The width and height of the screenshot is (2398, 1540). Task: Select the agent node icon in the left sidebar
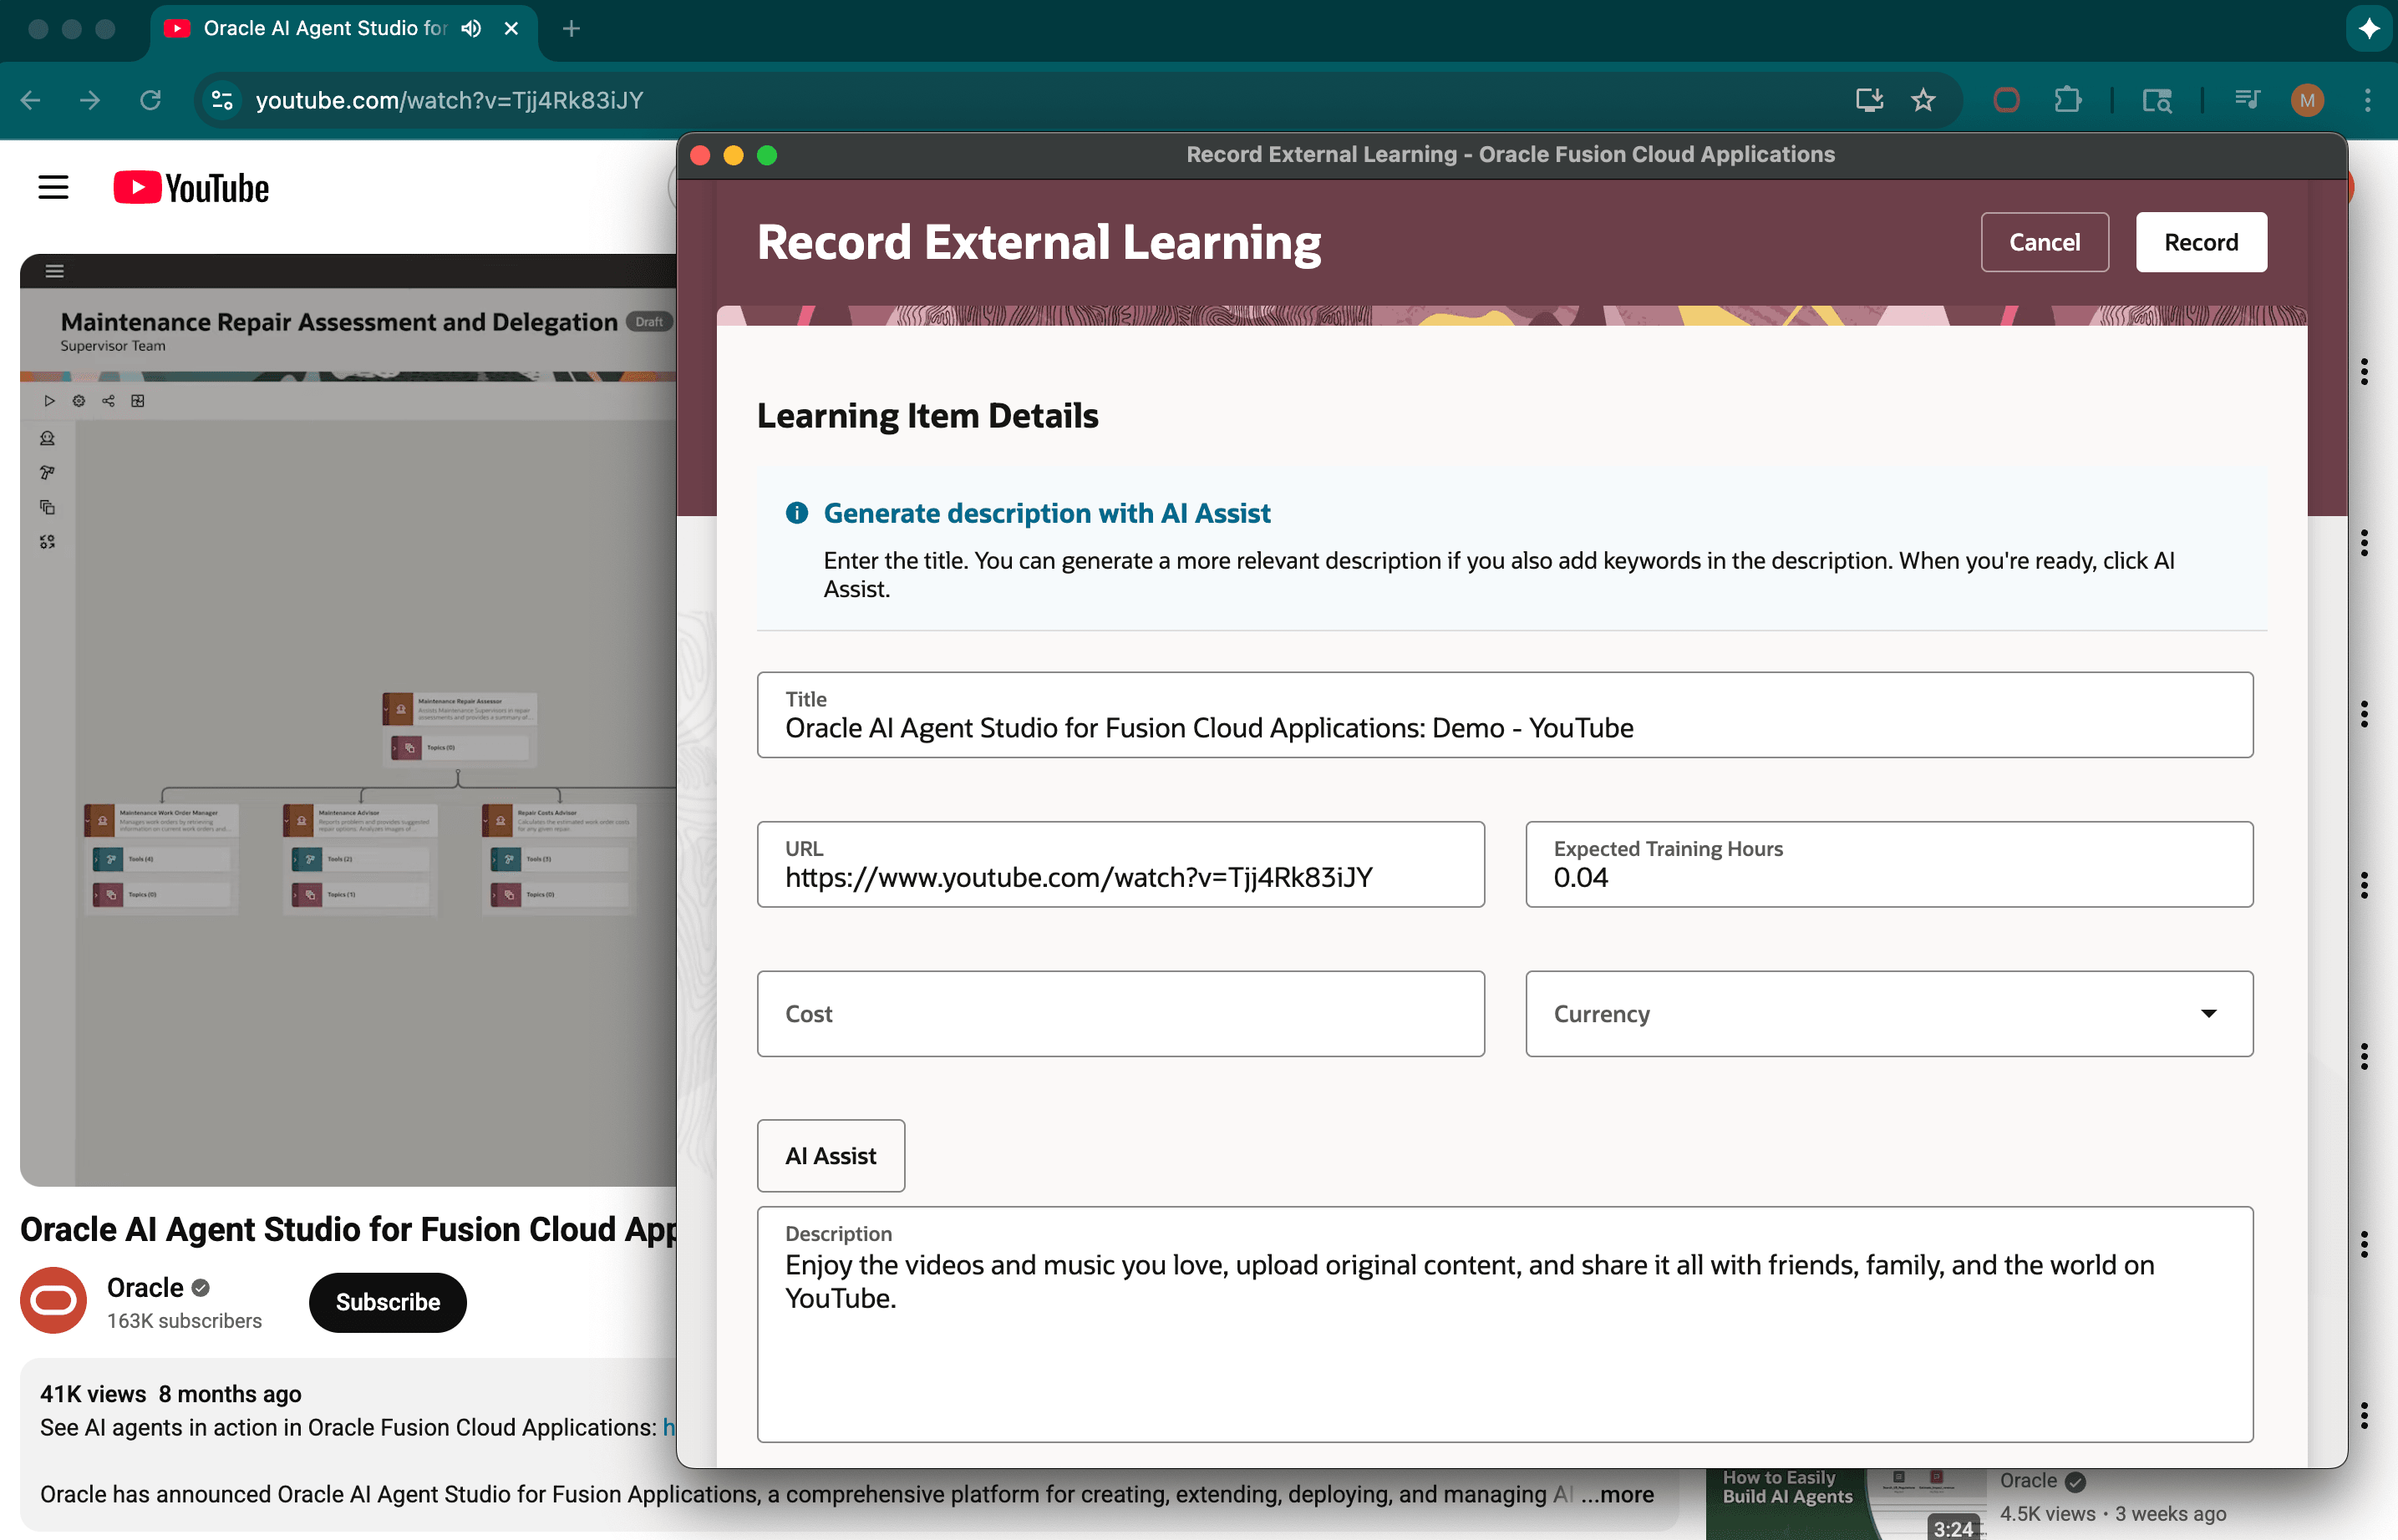click(47, 437)
